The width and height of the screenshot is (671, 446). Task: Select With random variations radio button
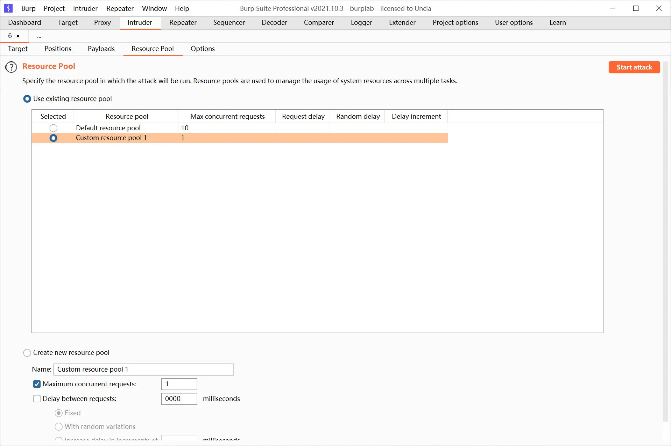(x=59, y=427)
